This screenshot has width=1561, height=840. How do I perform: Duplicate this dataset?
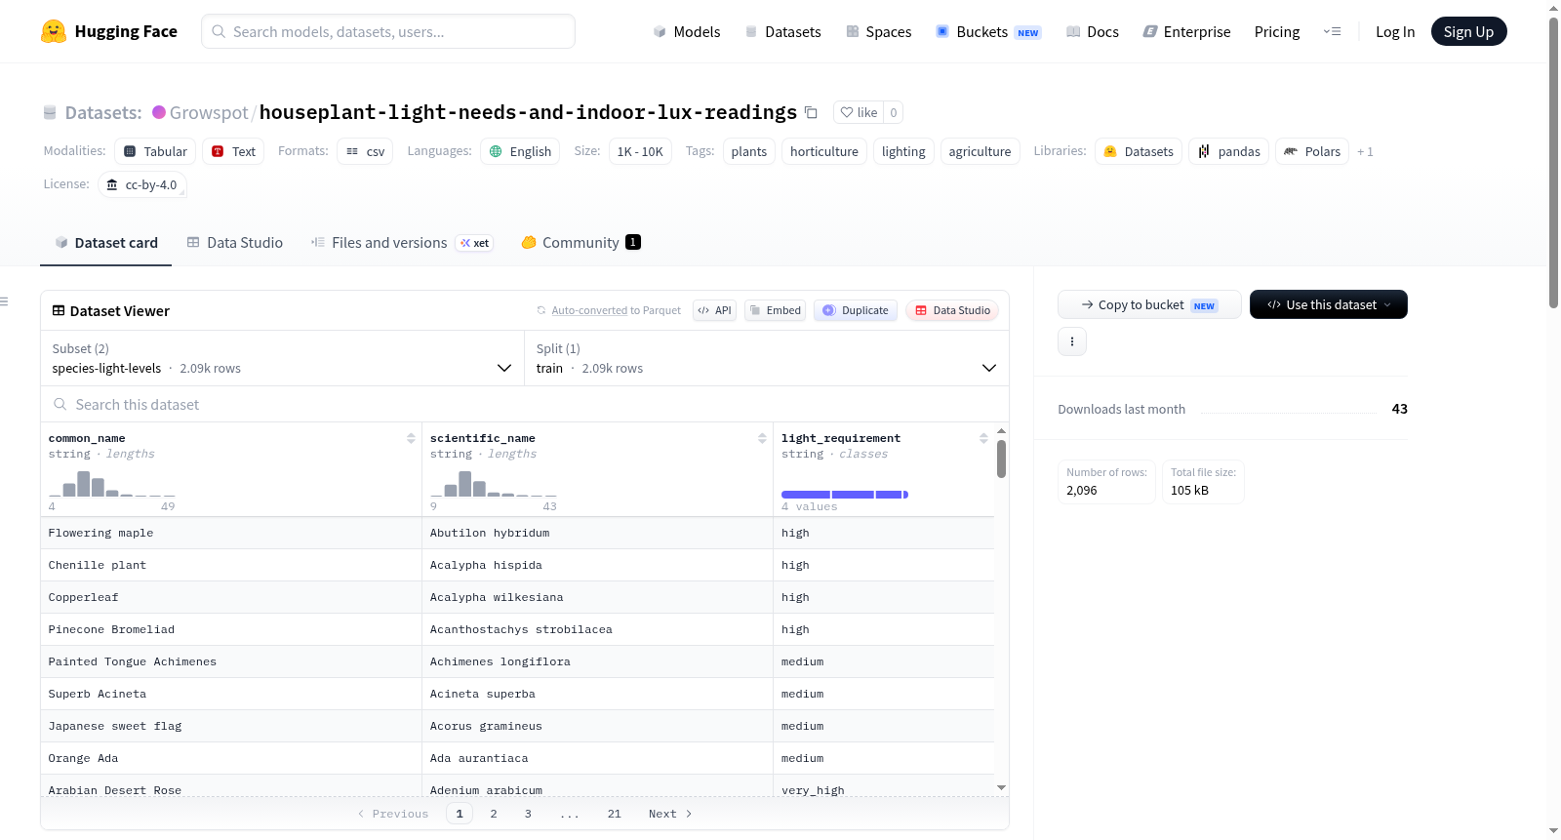click(x=856, y=310)
